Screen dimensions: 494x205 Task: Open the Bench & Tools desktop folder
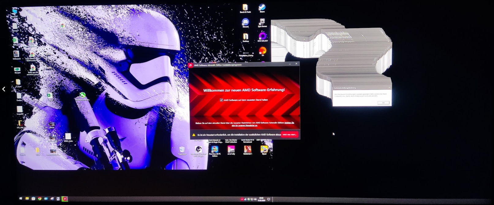coord(245,9)
